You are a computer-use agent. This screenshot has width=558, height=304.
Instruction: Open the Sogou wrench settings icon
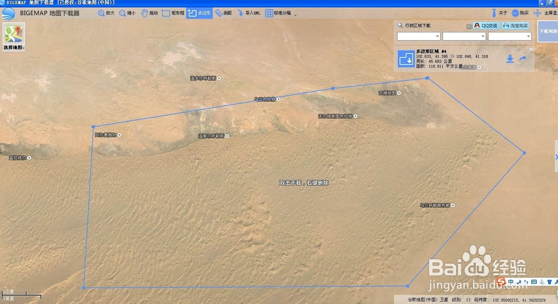pos(556,282)
